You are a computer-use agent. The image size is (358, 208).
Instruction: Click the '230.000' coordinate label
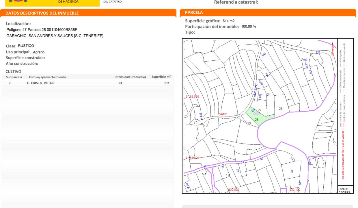(234, 190)
